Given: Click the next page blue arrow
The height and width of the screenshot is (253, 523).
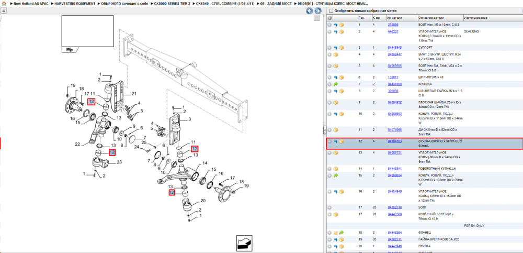Looking at the screenshot, I should 317,11.
